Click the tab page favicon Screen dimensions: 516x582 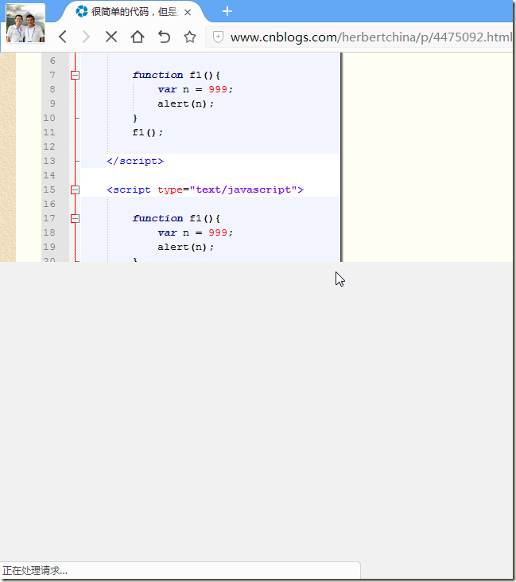(82, 11)
